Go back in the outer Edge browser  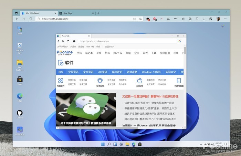(17, 19)
